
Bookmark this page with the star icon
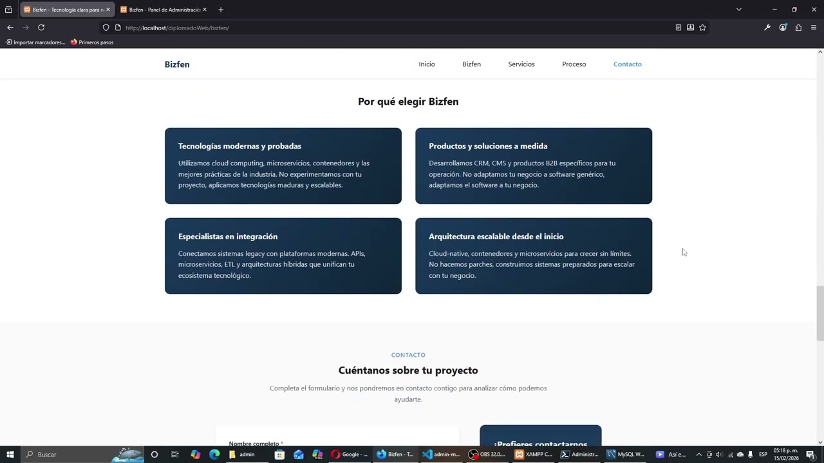tap(702, 28)
